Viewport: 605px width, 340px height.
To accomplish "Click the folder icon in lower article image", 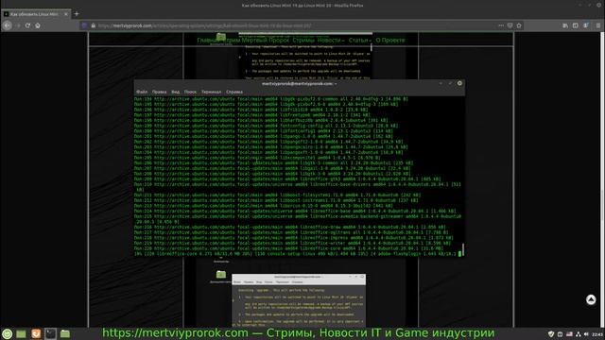I will (x=220, y=275).
